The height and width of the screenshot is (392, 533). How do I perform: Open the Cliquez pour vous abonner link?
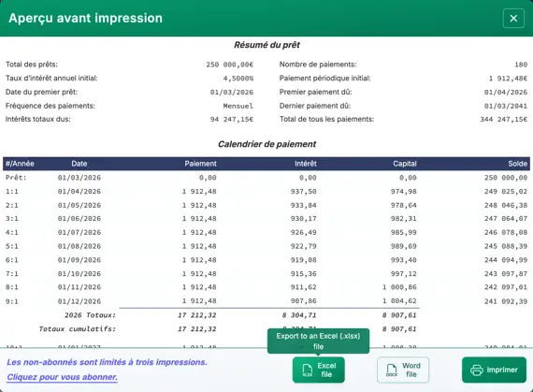63,377
